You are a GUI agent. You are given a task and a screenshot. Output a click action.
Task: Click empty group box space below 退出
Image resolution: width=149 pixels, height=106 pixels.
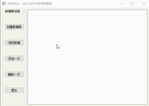pyautogui.click(x=14, y=98)
